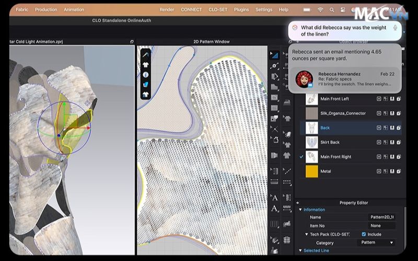
Task: Click the Name field showing Pattern2D
Action: [382, 217]
